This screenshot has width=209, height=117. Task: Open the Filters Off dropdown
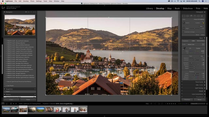point(198,104)
